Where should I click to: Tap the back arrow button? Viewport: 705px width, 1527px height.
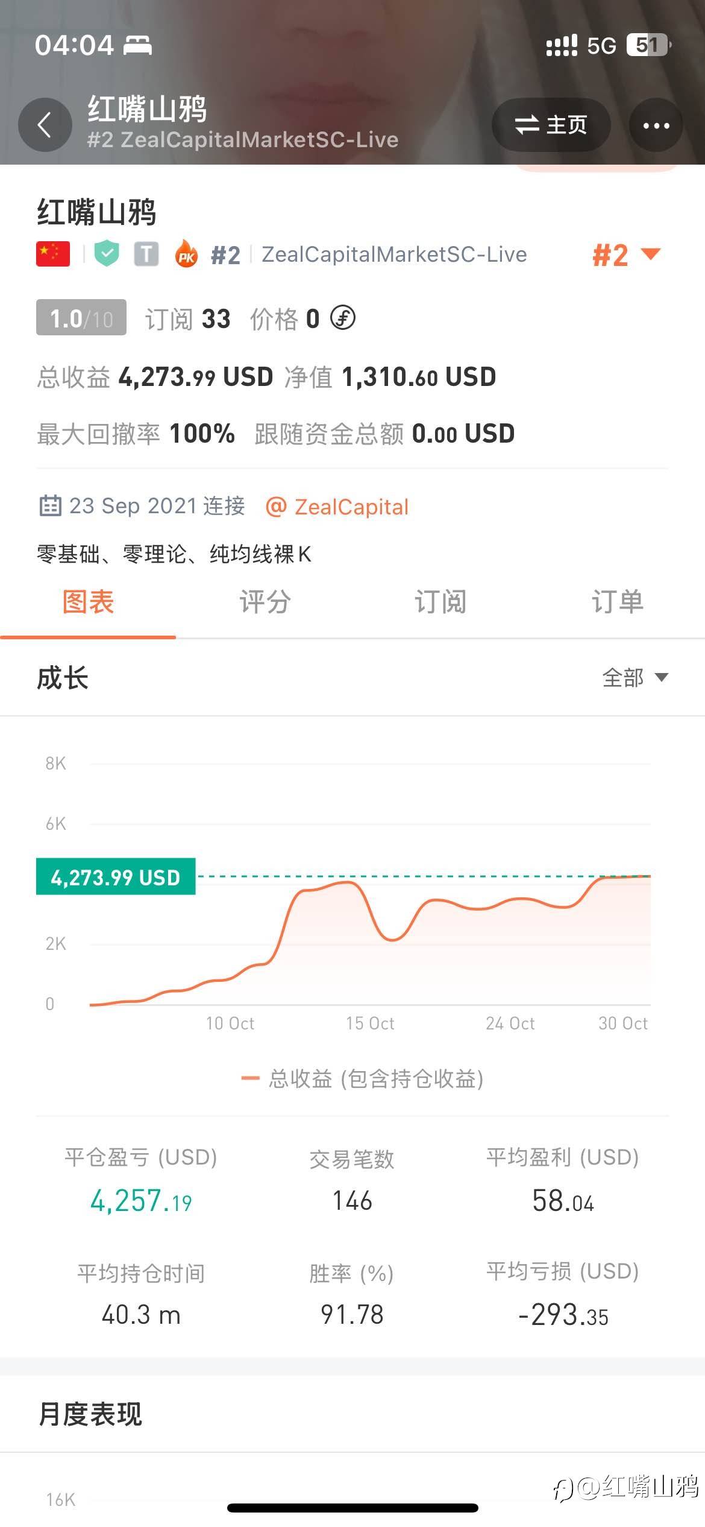pyautogui.click(x=45, y=125)
